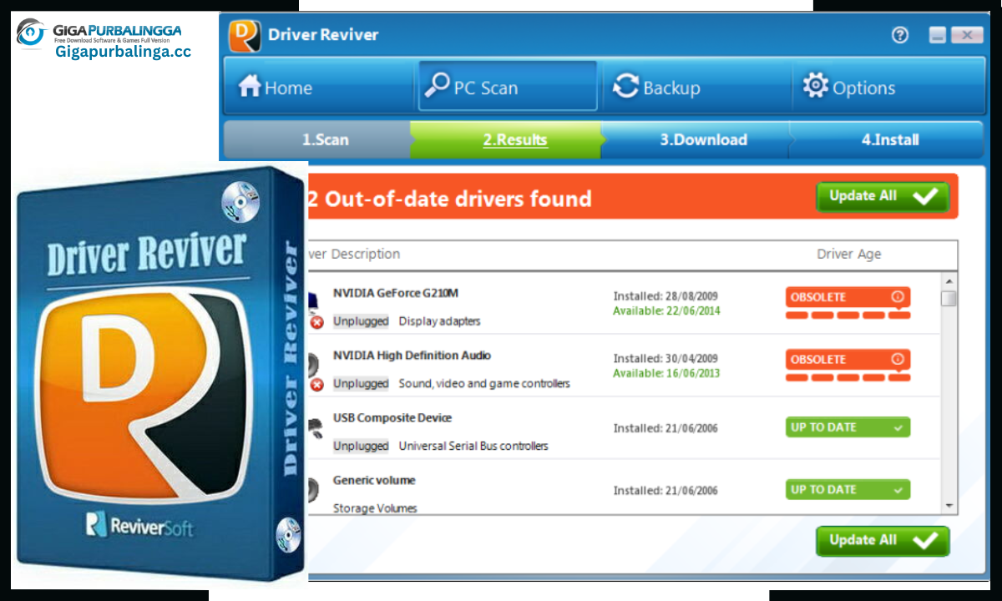This screenshot has width=1002, height=601.
Task: Click the UP TO DATE badge for USB Composite Device
Action: pyautogui.click(x=848, y=427)
